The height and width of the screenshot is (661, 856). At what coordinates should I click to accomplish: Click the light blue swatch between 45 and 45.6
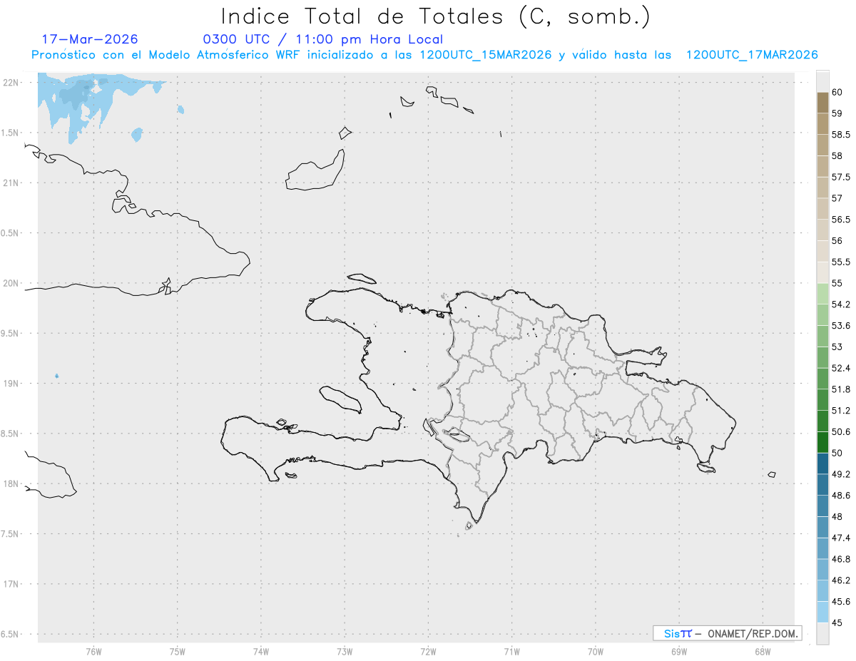click(822, 612)
